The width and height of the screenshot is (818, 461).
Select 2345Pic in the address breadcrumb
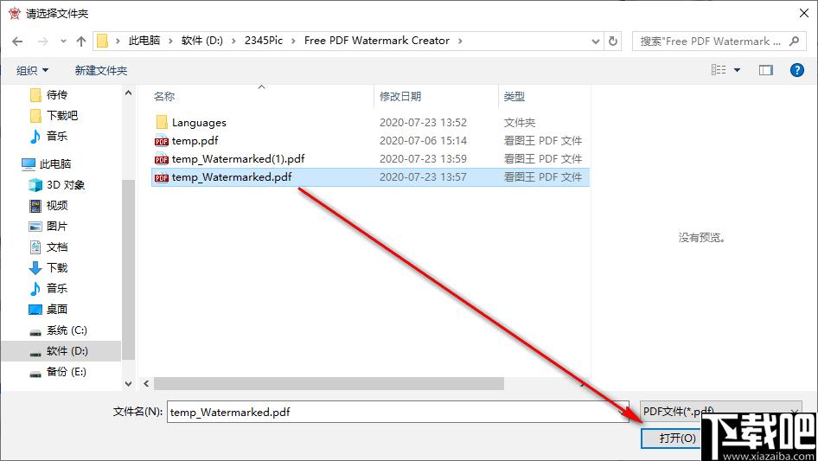[x=264, y=41]
